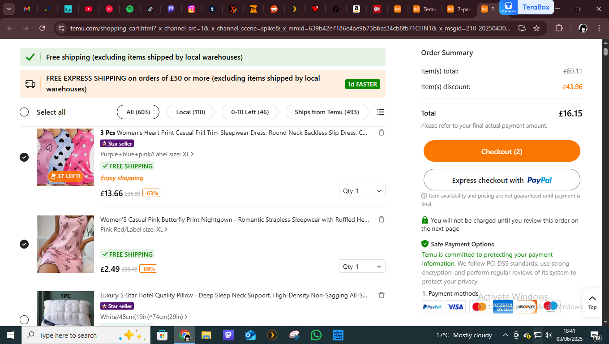This screenshot has height=344, width=609.
Task: Open the Windows notification center
Action: coord(596,335)
